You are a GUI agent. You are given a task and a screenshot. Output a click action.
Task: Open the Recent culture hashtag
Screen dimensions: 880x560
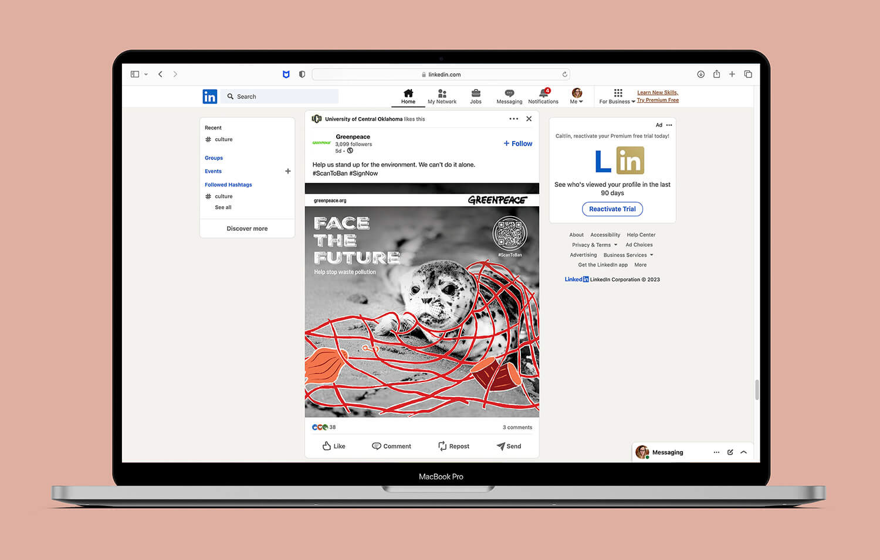(219, 139)
